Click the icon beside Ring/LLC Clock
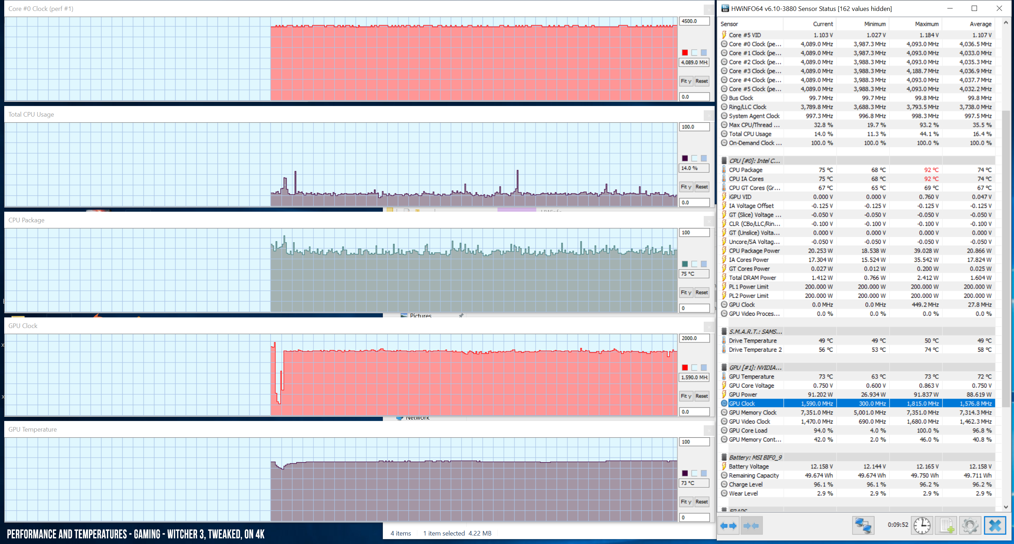 724,107
